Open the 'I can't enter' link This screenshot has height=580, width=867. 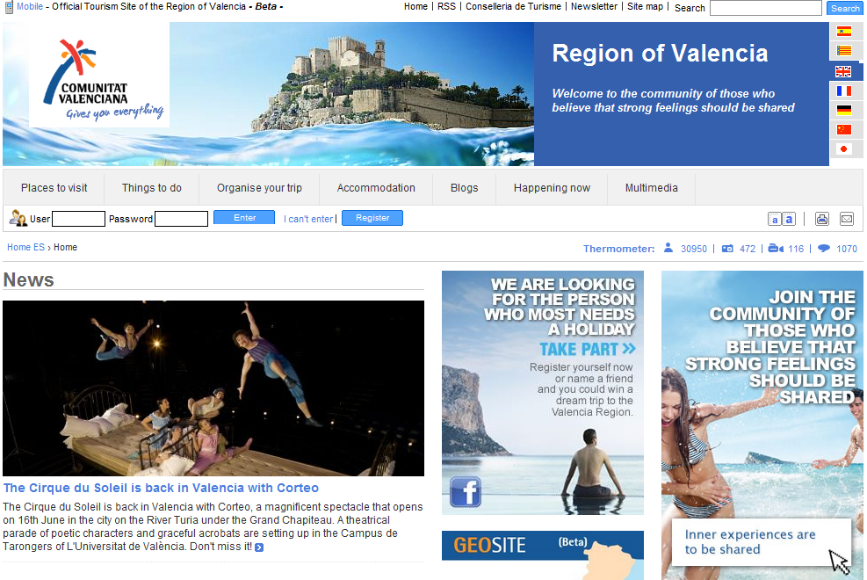click(308, 219)
